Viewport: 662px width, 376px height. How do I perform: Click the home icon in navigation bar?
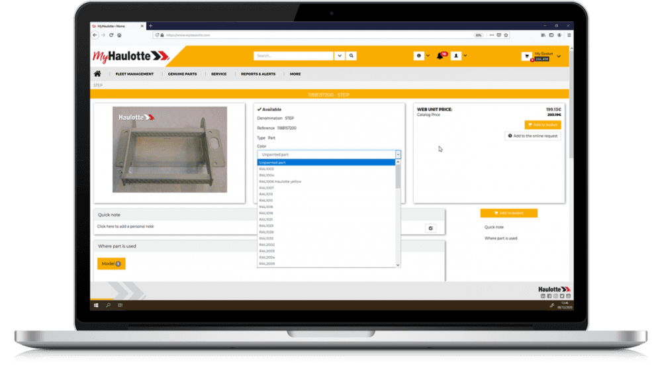coord(97,74)
